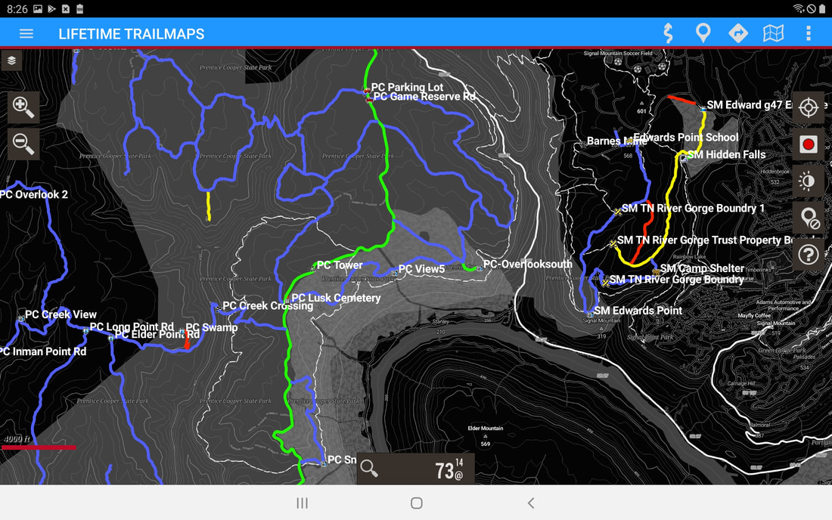832x520 pixels.
Task: Start track recording with red button
Action: coord(808,144)
